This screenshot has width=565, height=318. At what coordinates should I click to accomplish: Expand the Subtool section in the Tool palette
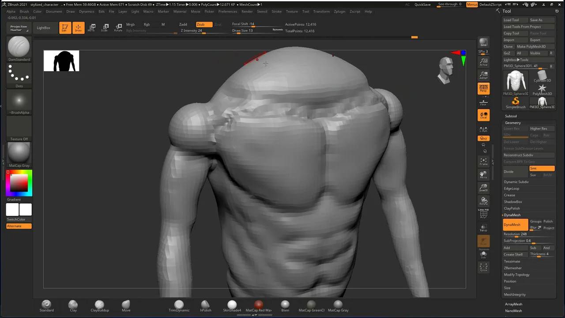[x=511, y=116]
